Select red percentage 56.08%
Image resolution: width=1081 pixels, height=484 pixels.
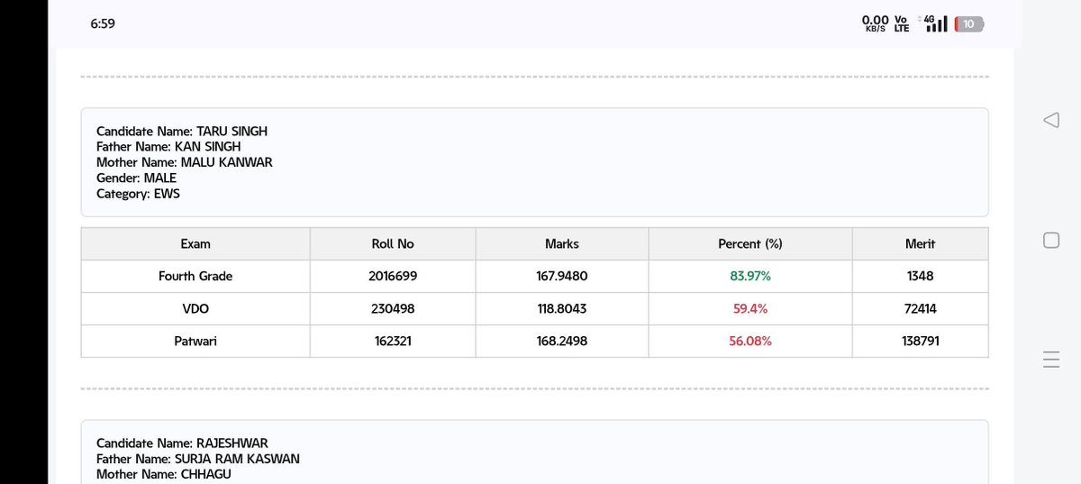point(750,342)
